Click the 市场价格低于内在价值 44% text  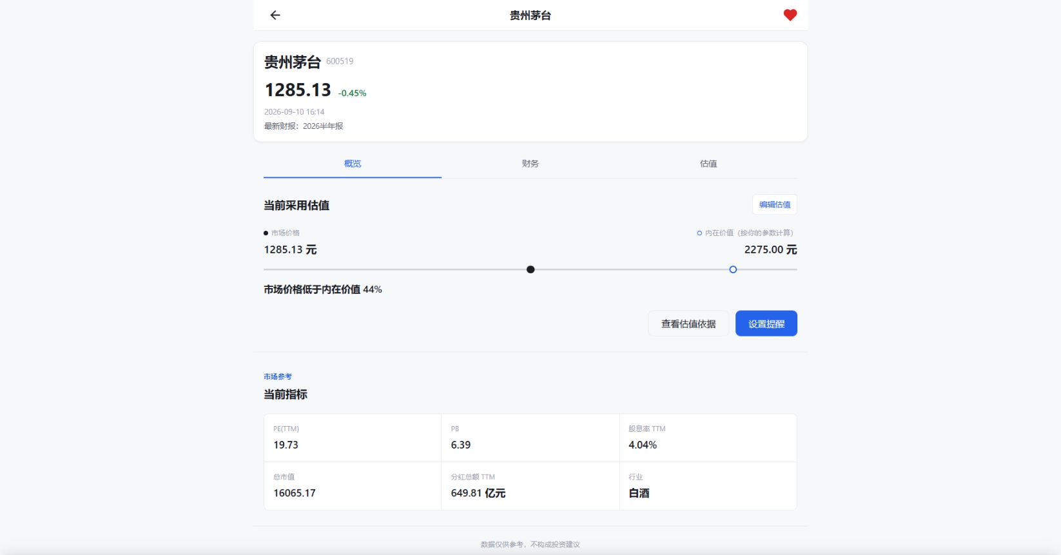pos(323,289)
